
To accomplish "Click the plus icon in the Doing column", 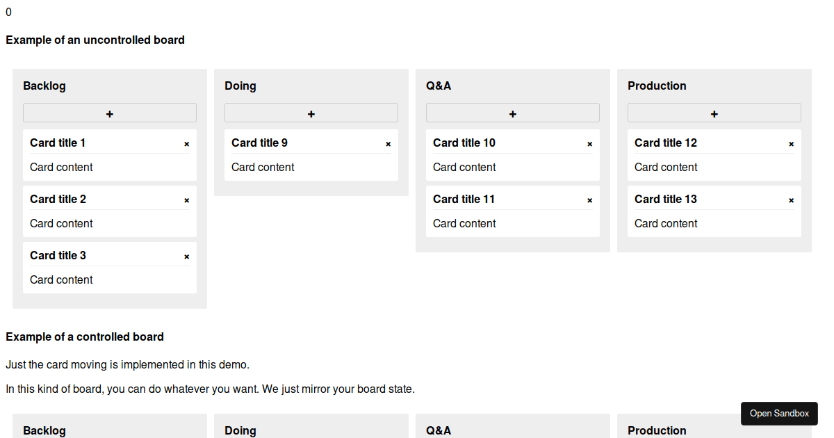I will [x=311, y=112].
